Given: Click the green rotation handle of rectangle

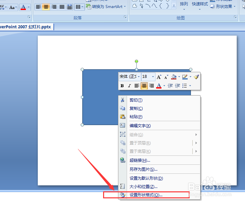Looking at the screenshot, I should pyautogui.click(x=136, y=61).
